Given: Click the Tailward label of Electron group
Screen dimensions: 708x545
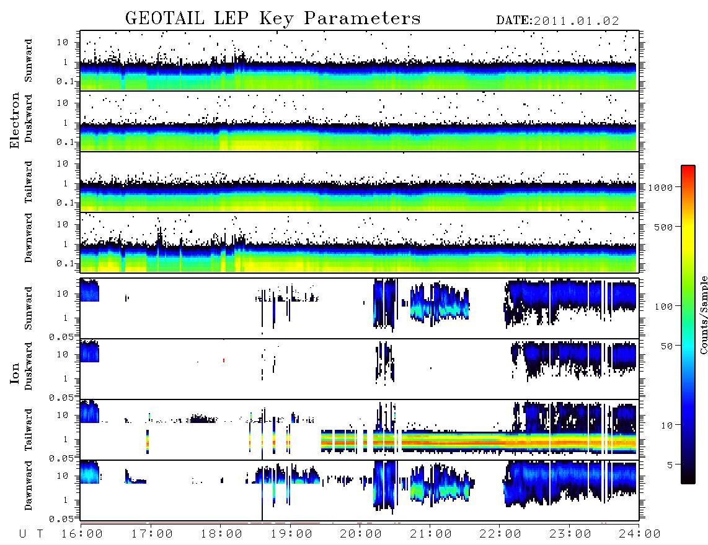Looking at the screenshot, I should [x=29, y=182].
